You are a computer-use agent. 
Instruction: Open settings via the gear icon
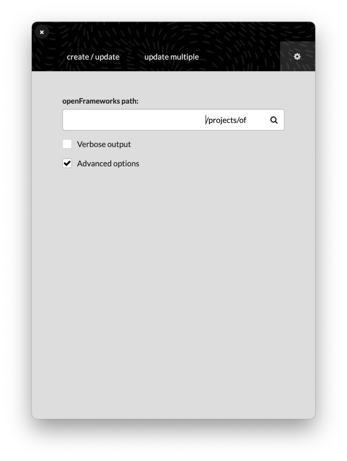pos(297,57)
